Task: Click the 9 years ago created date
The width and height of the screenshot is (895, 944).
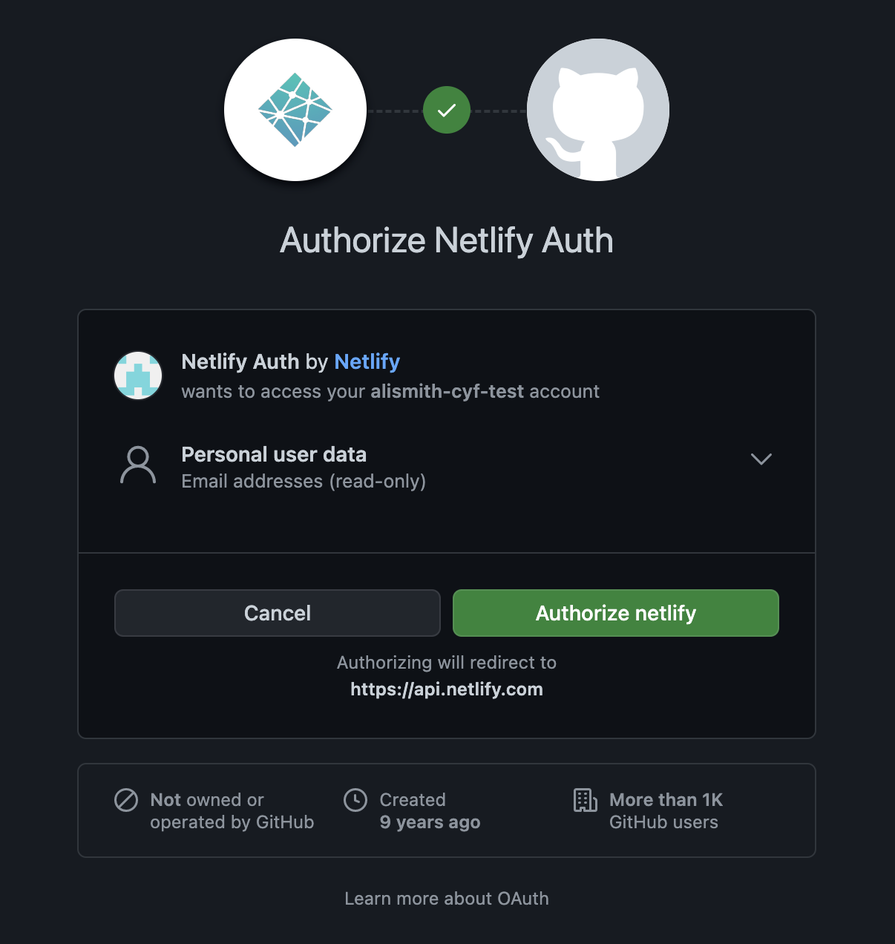Action: 430,822
